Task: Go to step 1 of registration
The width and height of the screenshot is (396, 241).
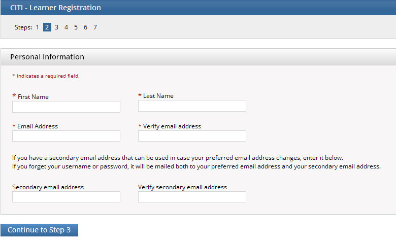Action: 37,27
